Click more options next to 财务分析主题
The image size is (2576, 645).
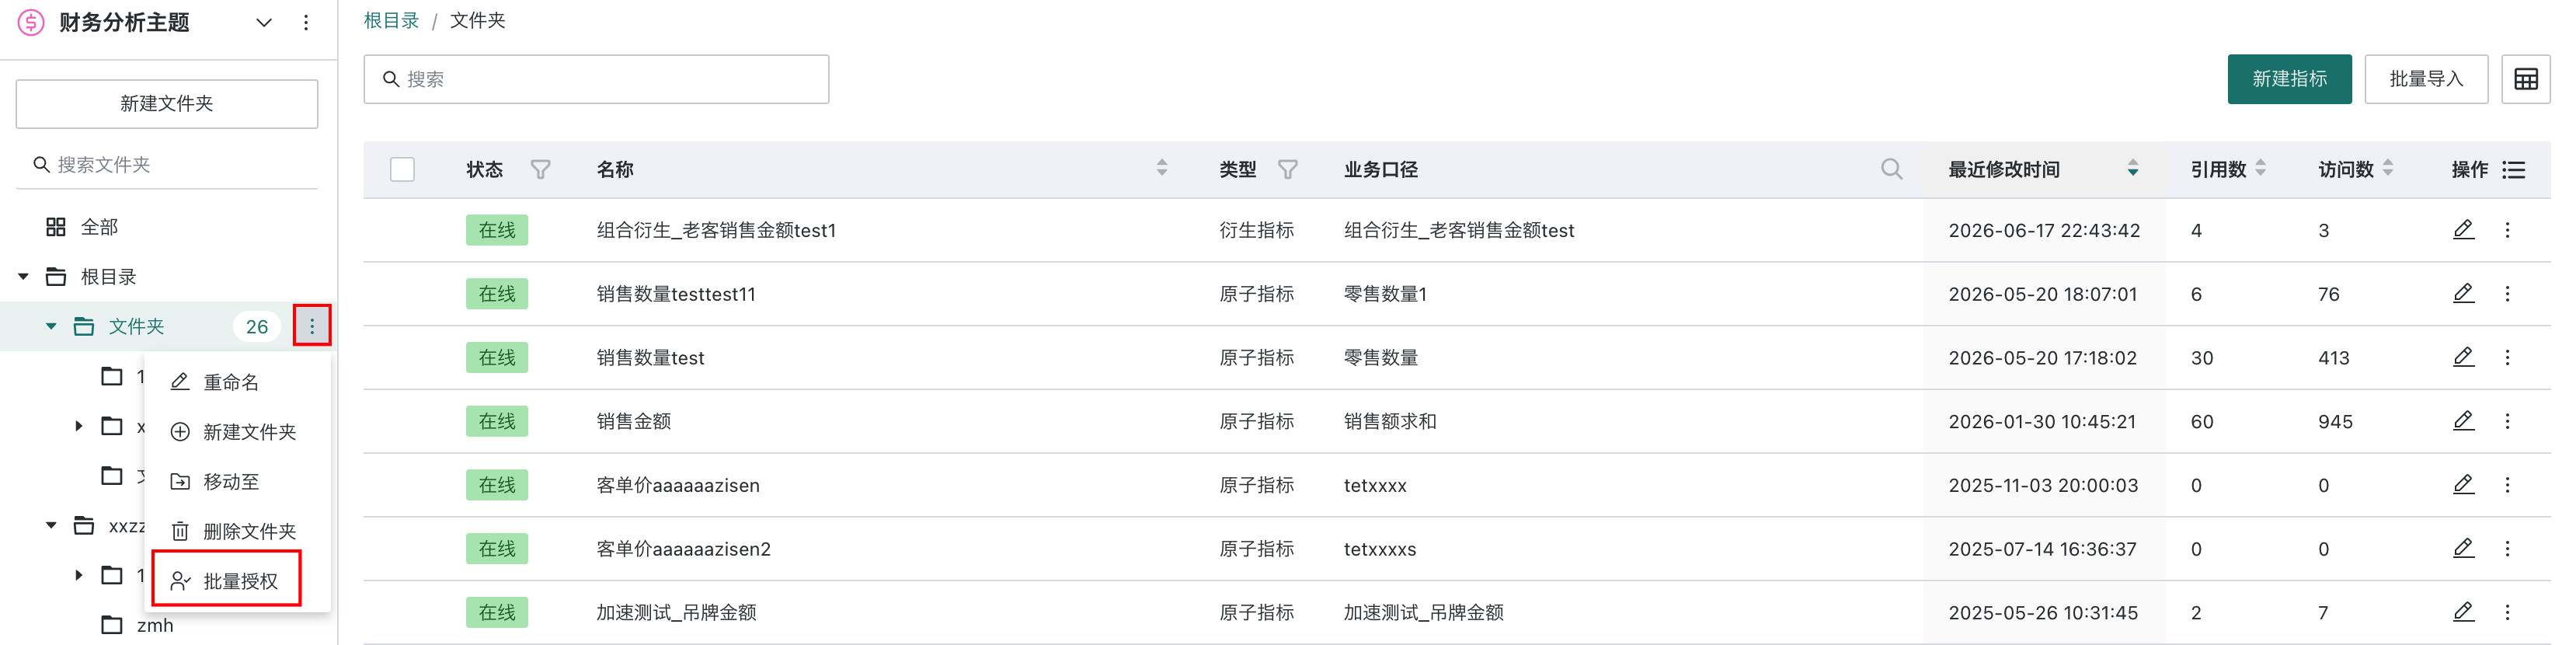[x=306, y=23]
